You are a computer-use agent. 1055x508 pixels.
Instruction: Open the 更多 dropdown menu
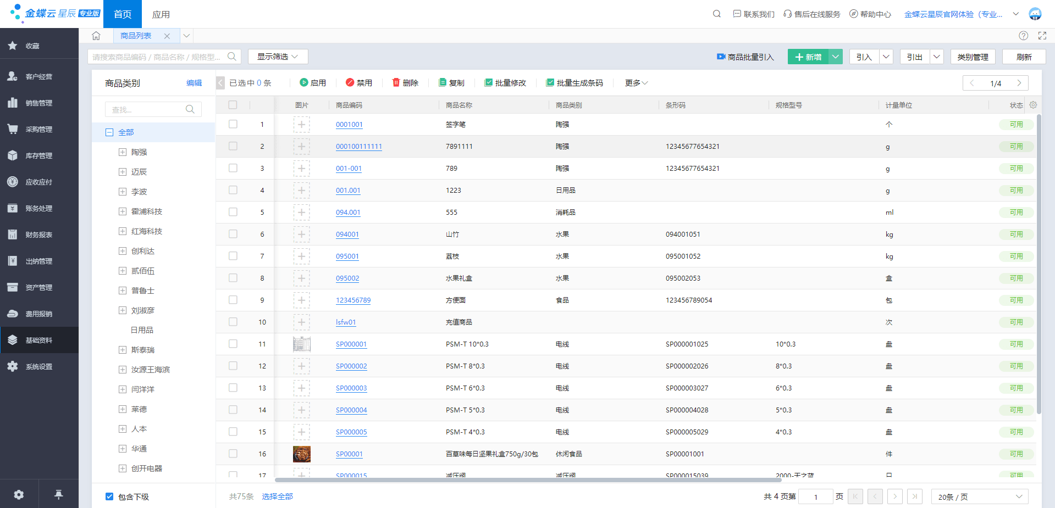637,83
